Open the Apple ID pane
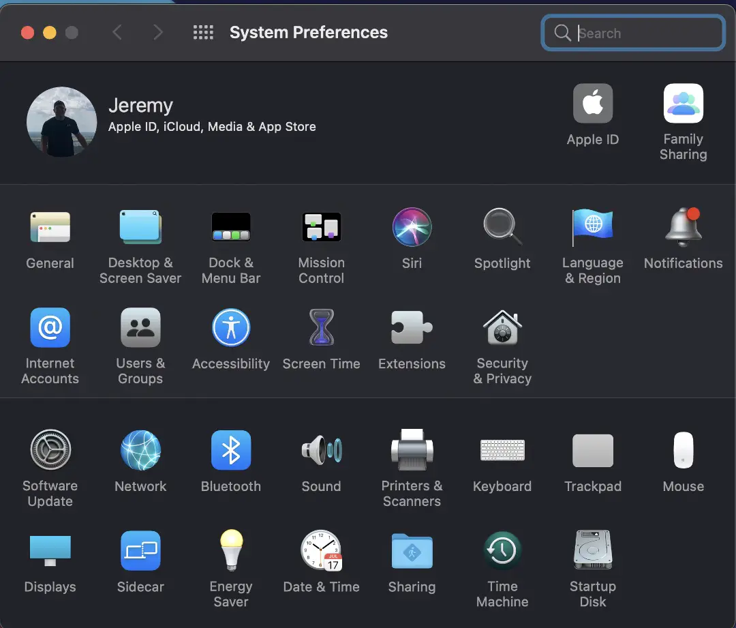 (x=593, y=104)
